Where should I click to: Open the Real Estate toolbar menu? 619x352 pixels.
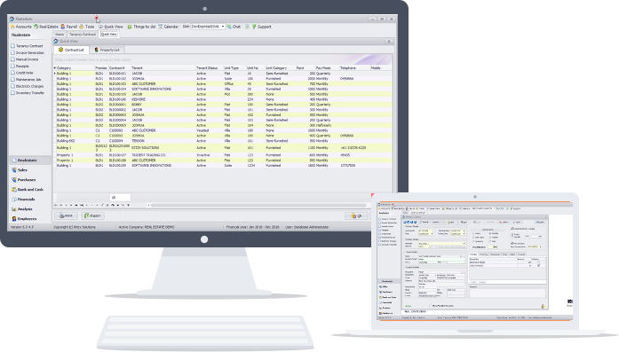click(x=46, y=27)
